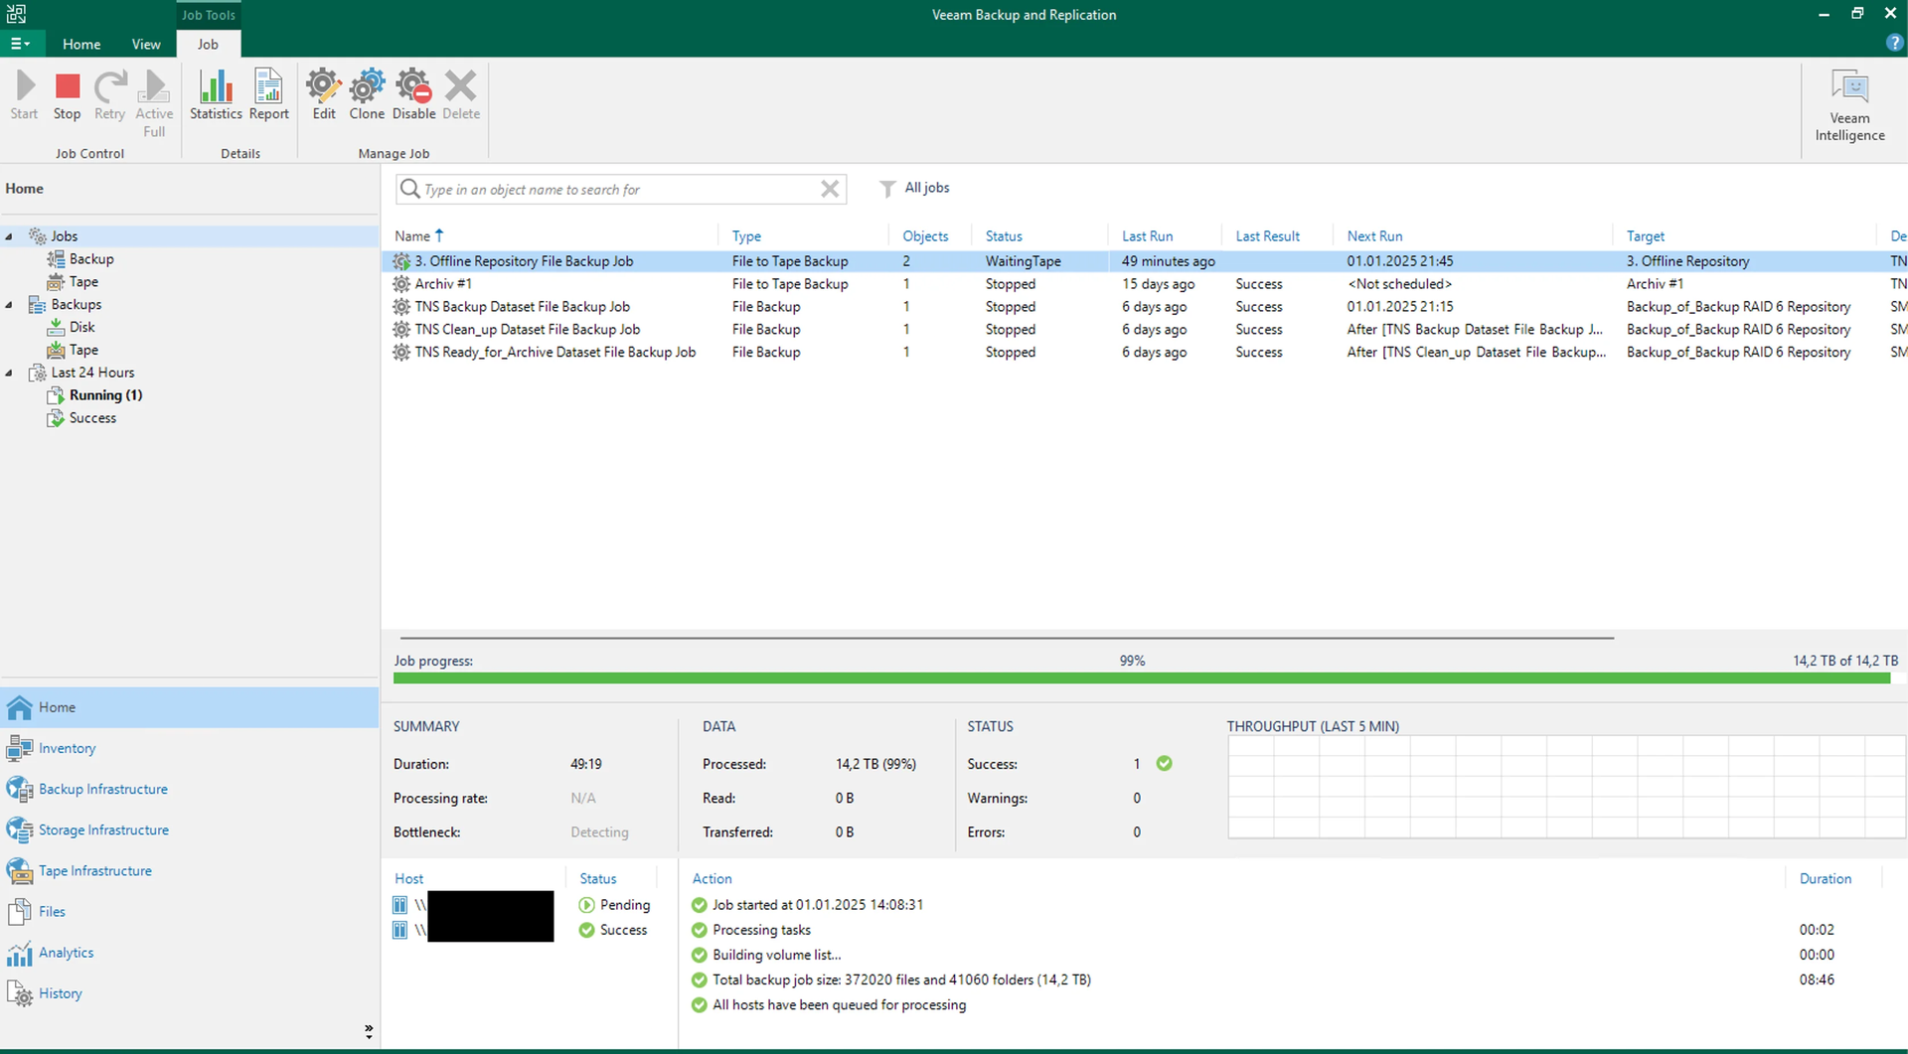
Task: Disable the selected job
Action: [x=413, y=95]
